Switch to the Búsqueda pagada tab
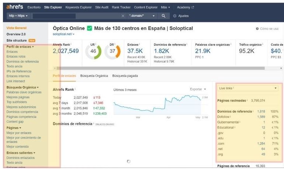The image size is (284, 169). (125, 76)
